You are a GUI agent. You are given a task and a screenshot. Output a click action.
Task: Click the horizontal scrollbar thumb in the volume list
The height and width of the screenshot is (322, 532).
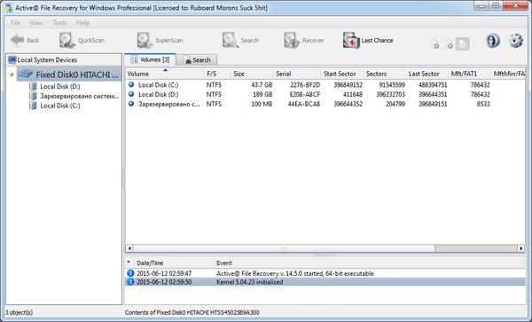click(284, 248)
